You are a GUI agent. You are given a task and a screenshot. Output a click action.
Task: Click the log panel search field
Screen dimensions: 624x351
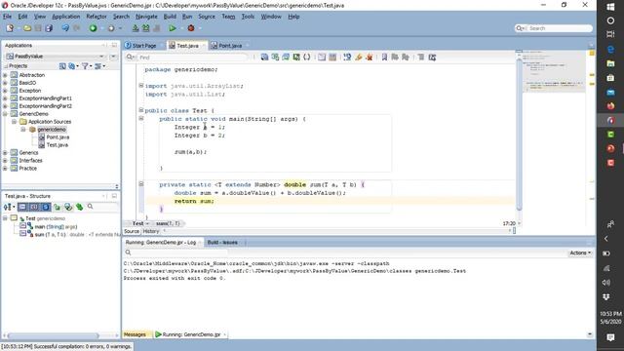click(177, 253)
